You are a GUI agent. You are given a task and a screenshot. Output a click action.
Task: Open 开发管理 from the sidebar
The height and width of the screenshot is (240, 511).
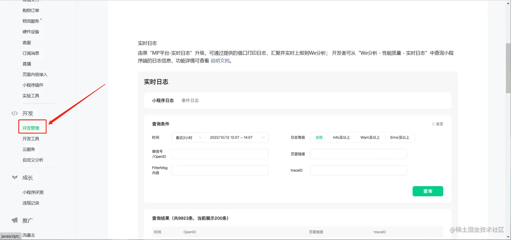coord(32,128)
